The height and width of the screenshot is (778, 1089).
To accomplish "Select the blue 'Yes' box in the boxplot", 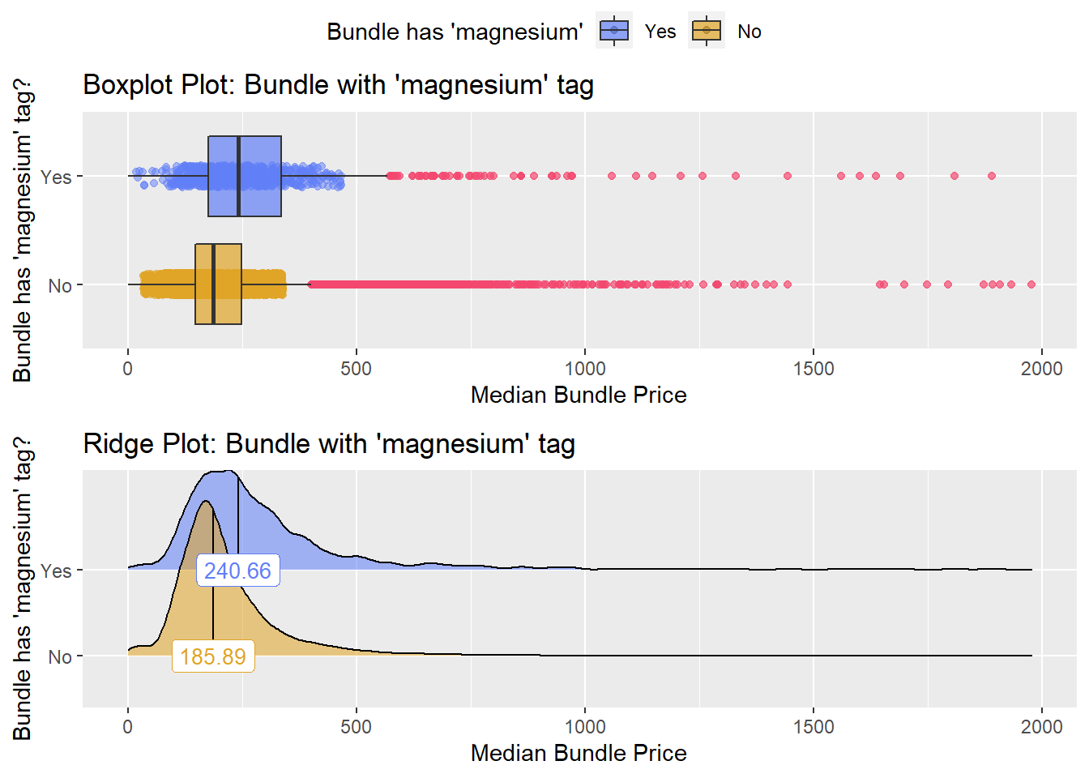I will pyautogui.click(x=245, y=176).
